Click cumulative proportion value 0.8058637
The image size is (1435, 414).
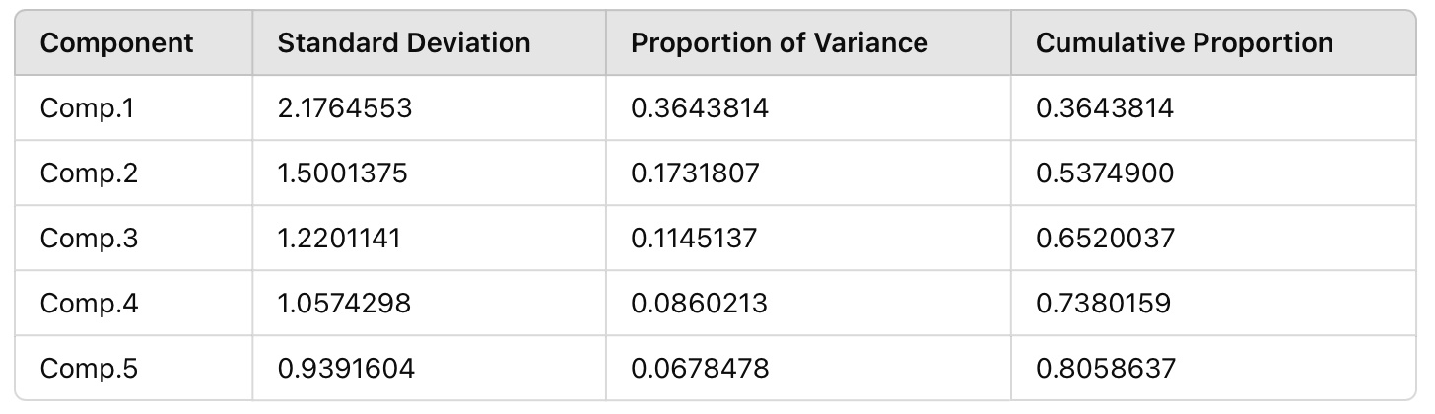point(1106,369)
